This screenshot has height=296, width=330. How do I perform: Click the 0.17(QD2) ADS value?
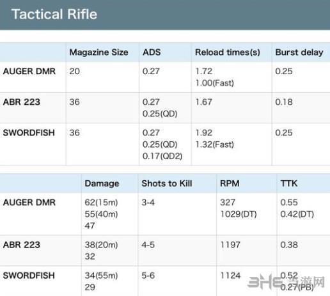click(162, 156)
